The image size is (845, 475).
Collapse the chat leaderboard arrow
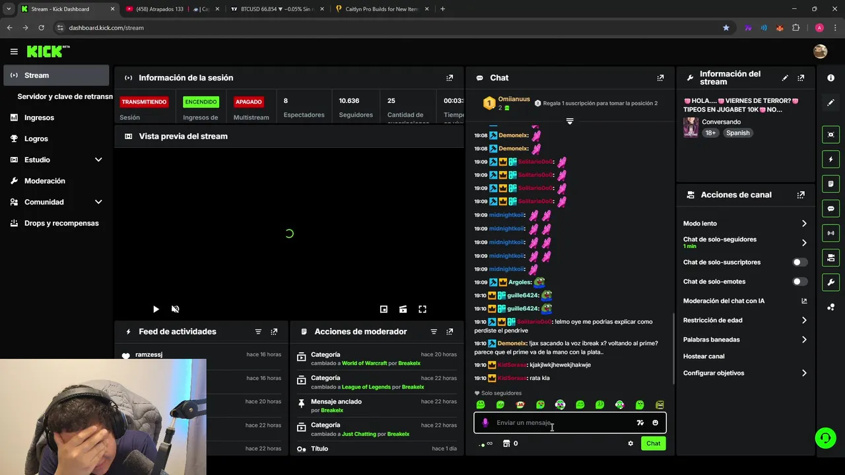click(x=570, y=121)
